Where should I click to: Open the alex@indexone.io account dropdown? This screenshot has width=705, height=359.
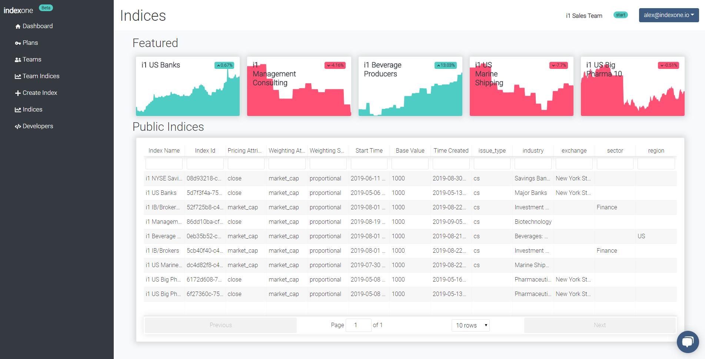669,15
